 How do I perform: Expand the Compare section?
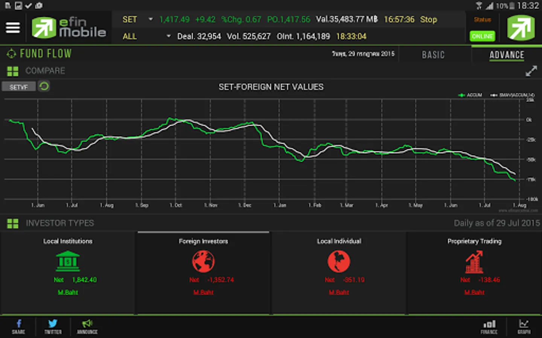[36, 71]
